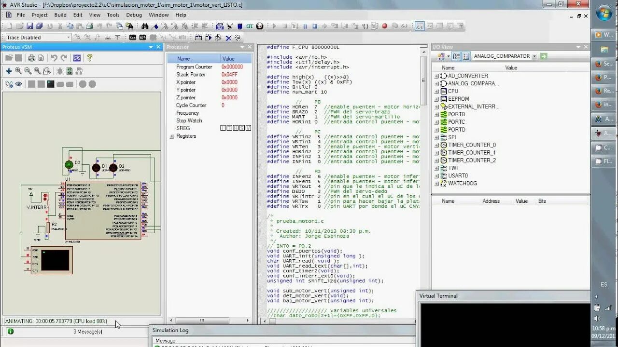Expand the Registers node in Processor panel
Screen dimensions: 618x347
coord(172,136)
